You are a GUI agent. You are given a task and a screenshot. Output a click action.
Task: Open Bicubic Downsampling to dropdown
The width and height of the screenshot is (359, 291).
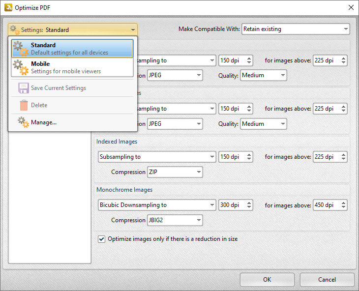157,205
